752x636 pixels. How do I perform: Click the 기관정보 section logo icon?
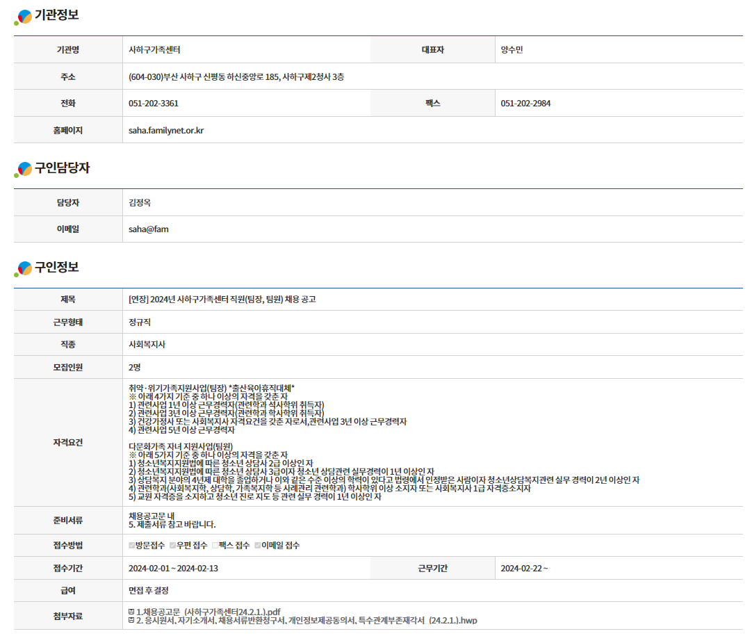(x=23, y=17)
